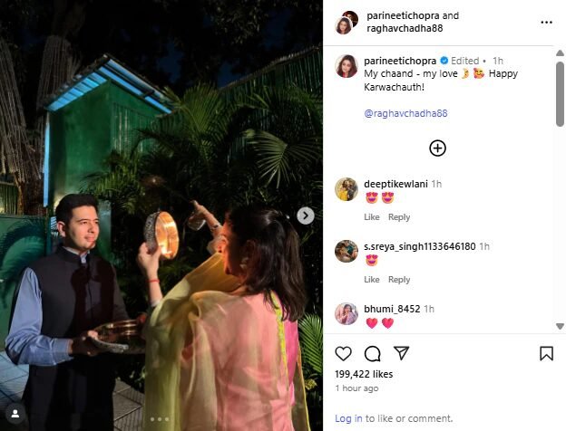The image size is (566, 431).
Task: Reply to s.sreya_singh1133646180's comment
Action: tap(399, 279)
